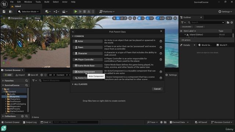235x132 pixels.
Task: Choose Actor as the parent class
Action: tap(87, 41)
